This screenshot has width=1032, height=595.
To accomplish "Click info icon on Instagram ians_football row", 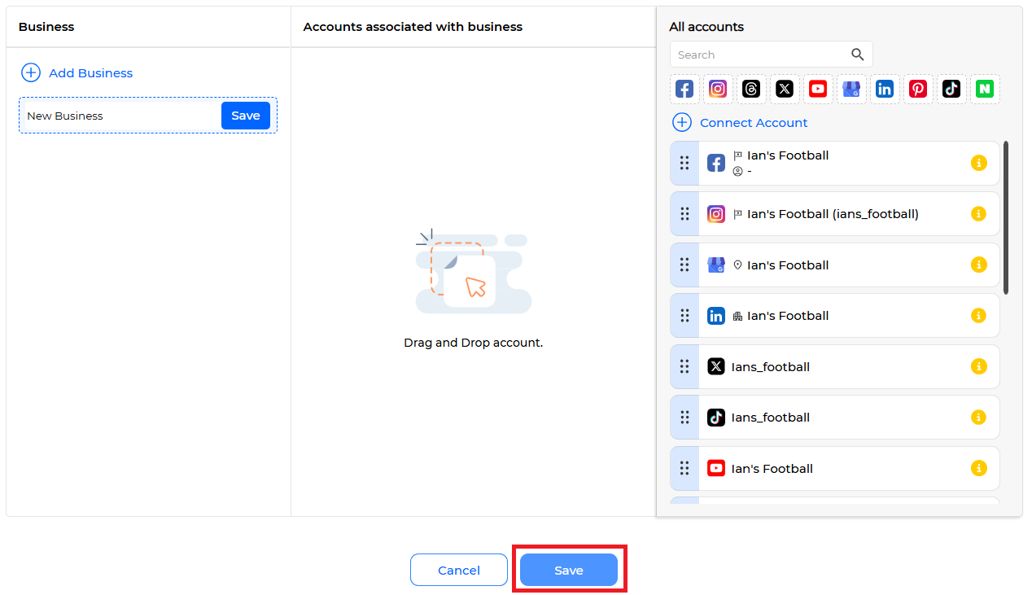I will click(x=979, y=214).
